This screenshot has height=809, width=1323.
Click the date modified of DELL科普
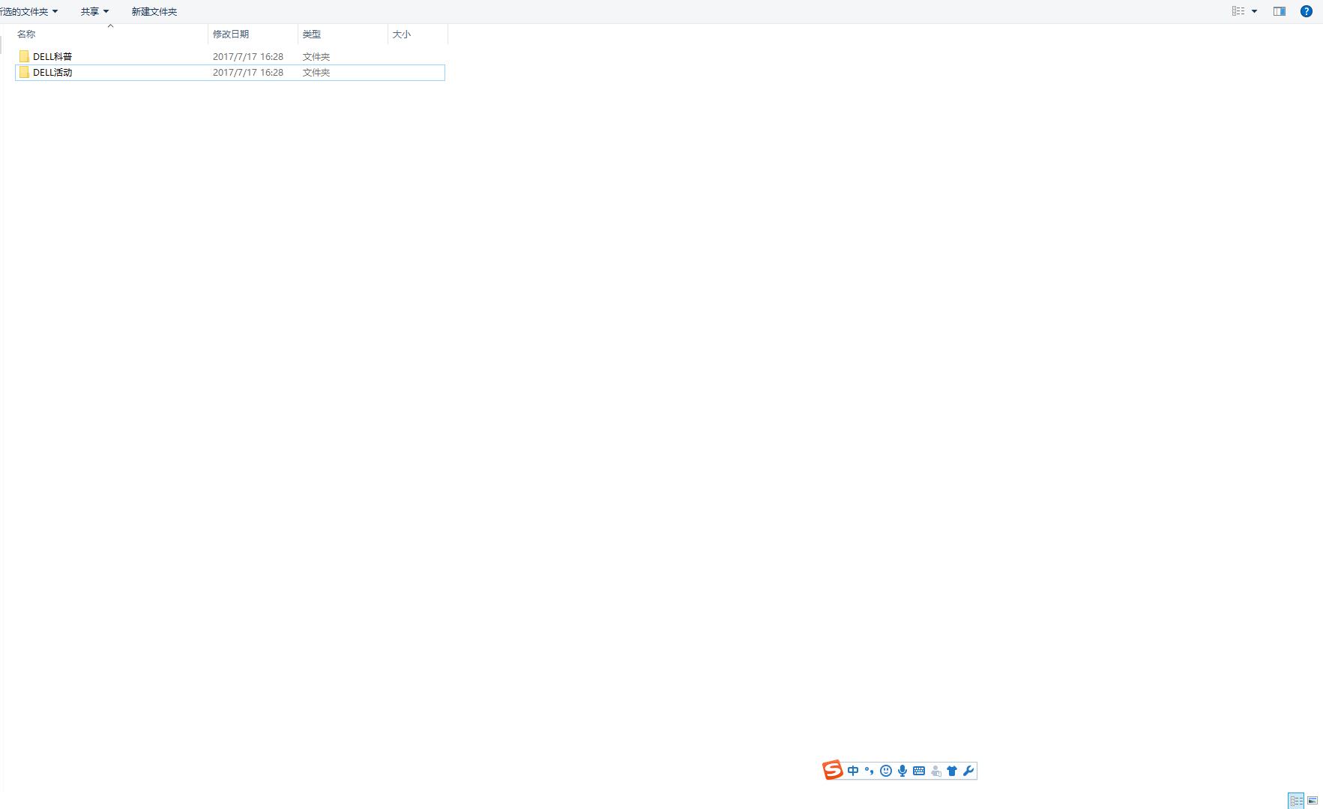tap(248, 56)
